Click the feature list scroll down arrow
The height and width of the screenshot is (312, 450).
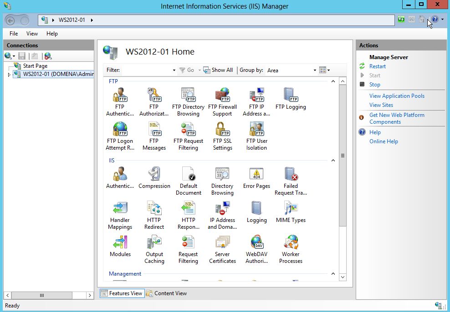tap(343, 277)
